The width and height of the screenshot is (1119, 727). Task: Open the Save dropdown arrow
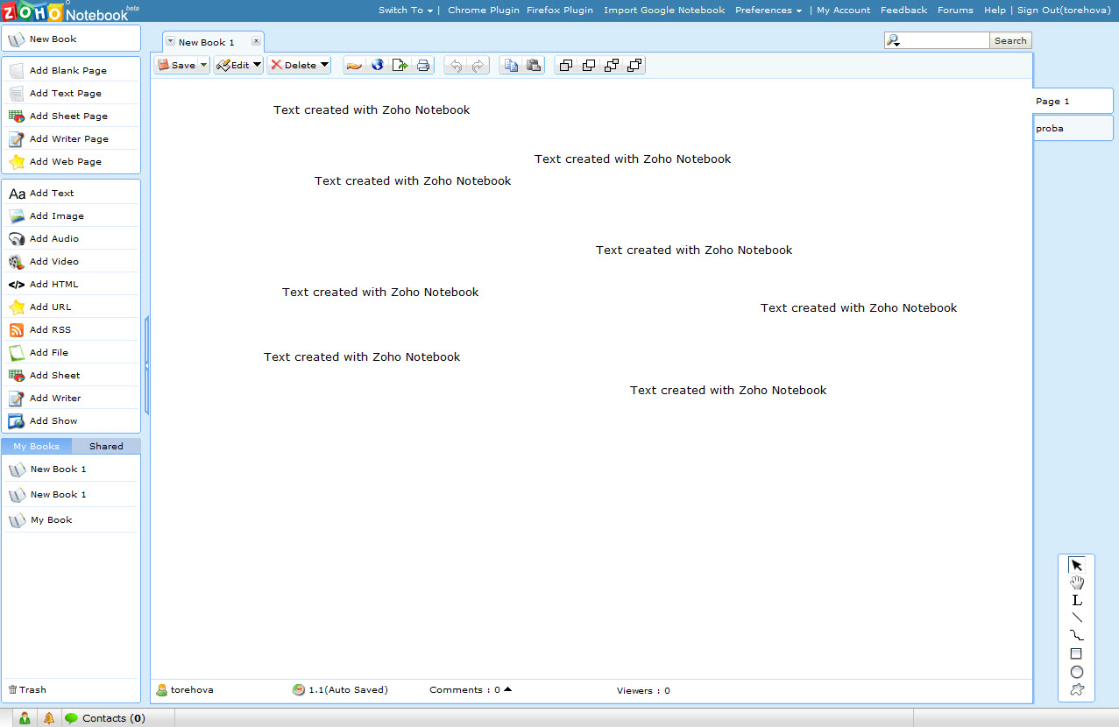(x=203, y=65)
